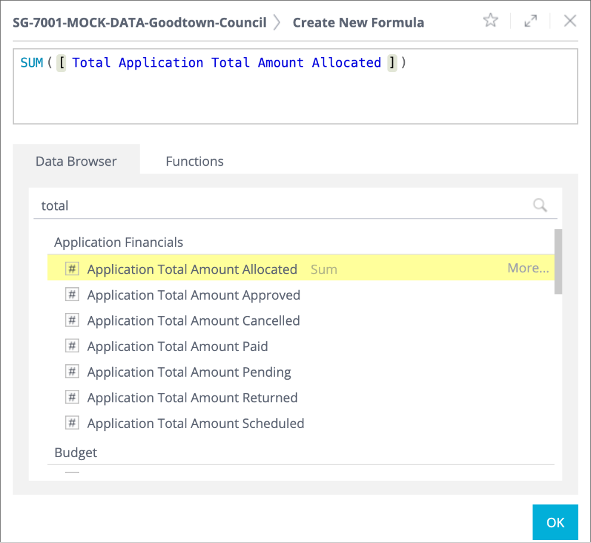Close the Create New Formula dialog

(570, 21)
